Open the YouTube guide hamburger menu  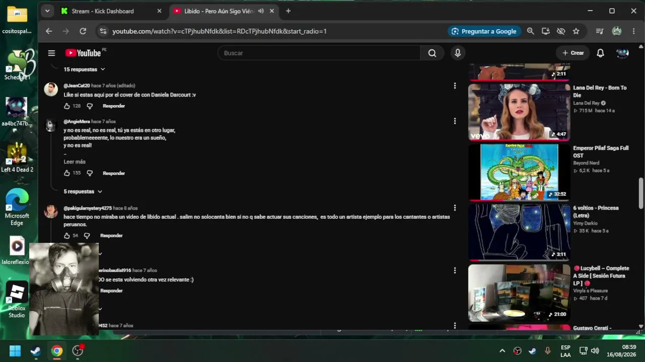pos(51,53)
